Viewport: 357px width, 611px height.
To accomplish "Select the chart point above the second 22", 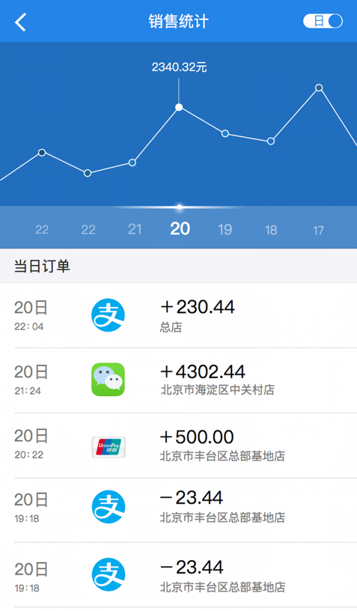I will [x=88, y=173].
